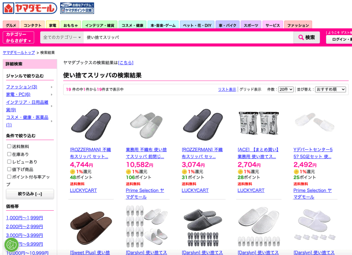Open the おすすめ順 sort dropdown
Image resolution: width=352 pixels, height=255 pixels.
pyautogui.click(x=330, y=90)
